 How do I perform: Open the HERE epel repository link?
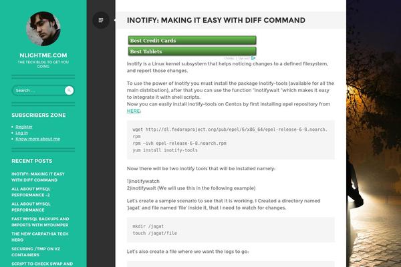pyautogui.click(x=134, y=111)
